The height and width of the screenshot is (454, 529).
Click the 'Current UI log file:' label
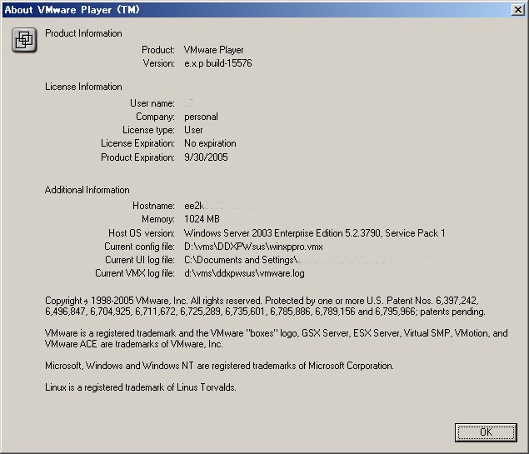(140, 260)
